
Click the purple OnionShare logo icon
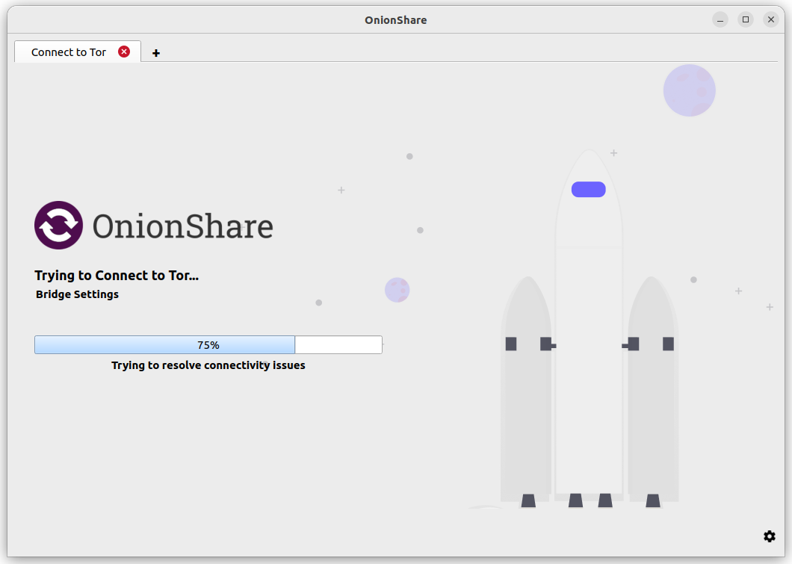[58, 225]
